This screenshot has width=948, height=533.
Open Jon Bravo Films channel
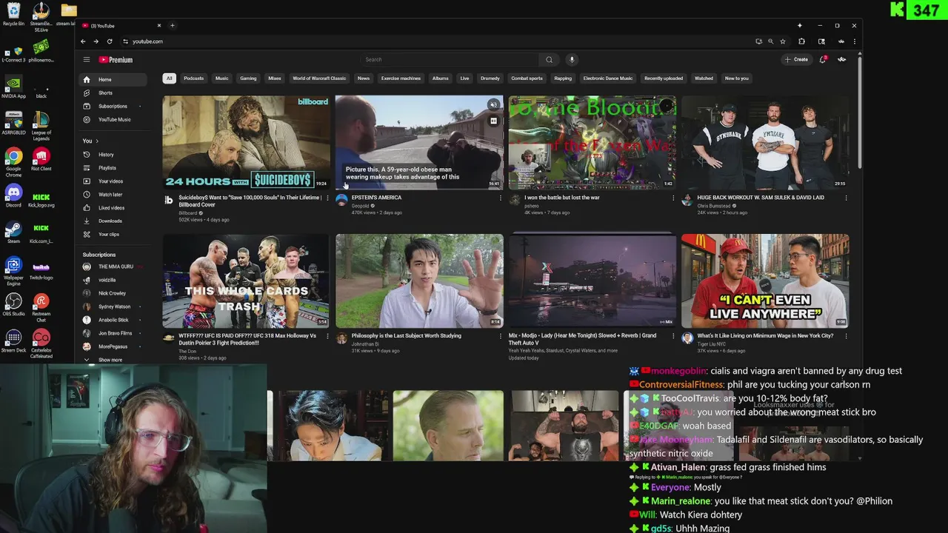click(111, 333)
